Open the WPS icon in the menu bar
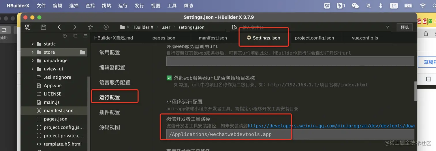 [327, 6]
